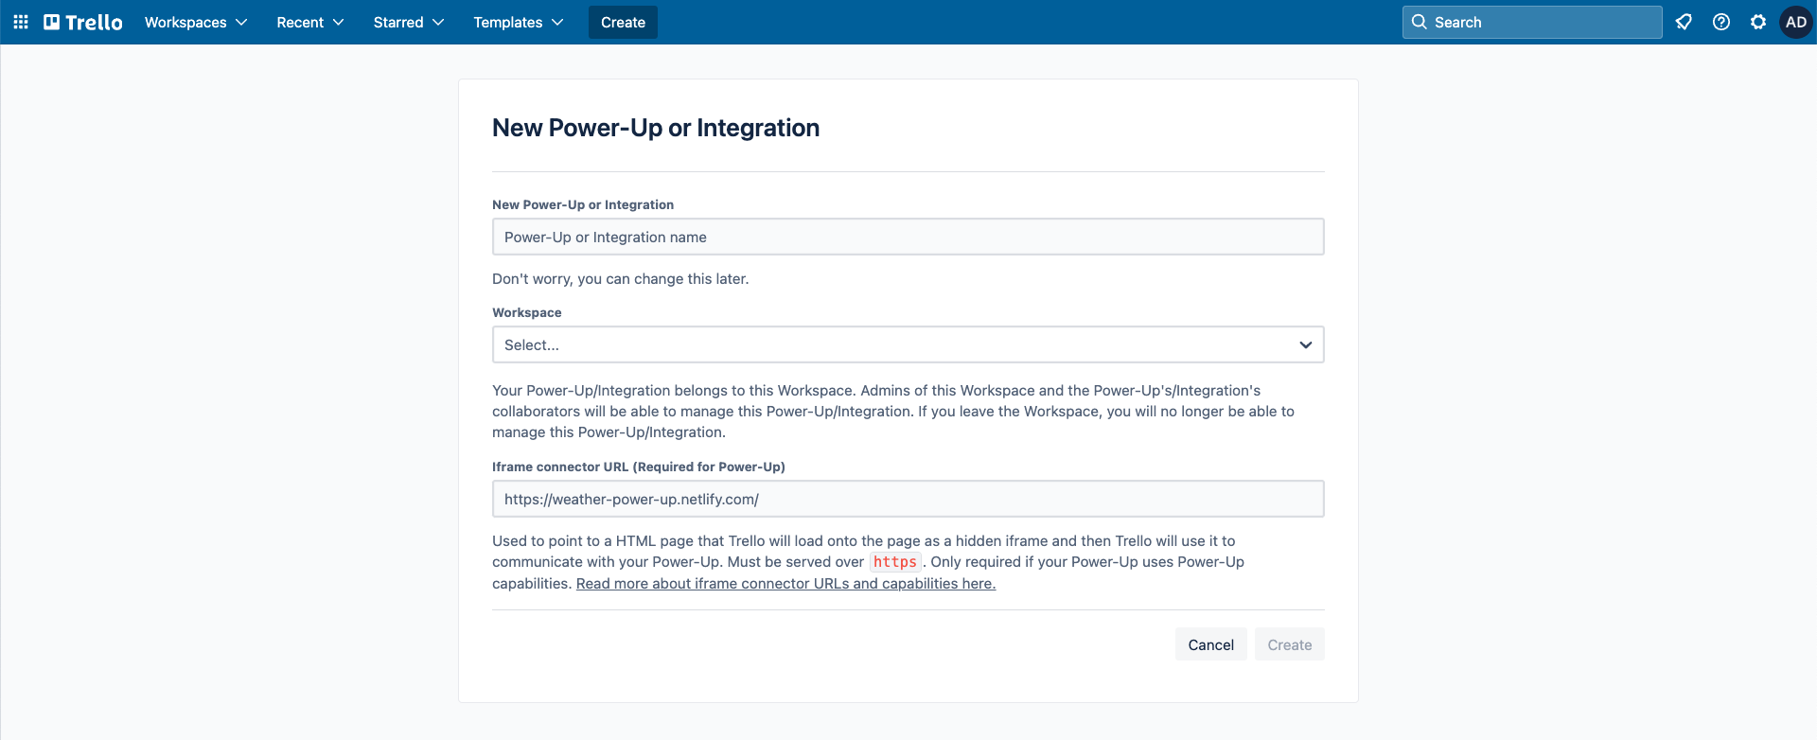
Task: Expand the Templates menu
Action: pos(519,22)
